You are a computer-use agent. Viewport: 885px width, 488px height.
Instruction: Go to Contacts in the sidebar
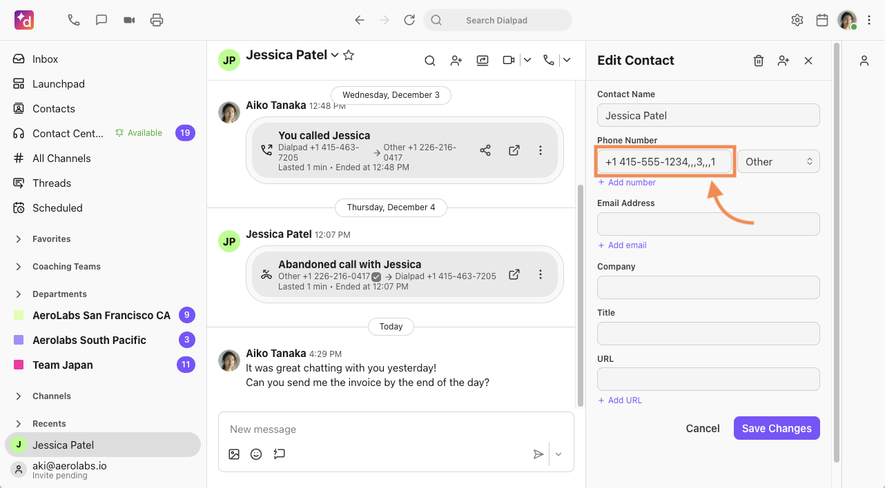click(53, 108)
